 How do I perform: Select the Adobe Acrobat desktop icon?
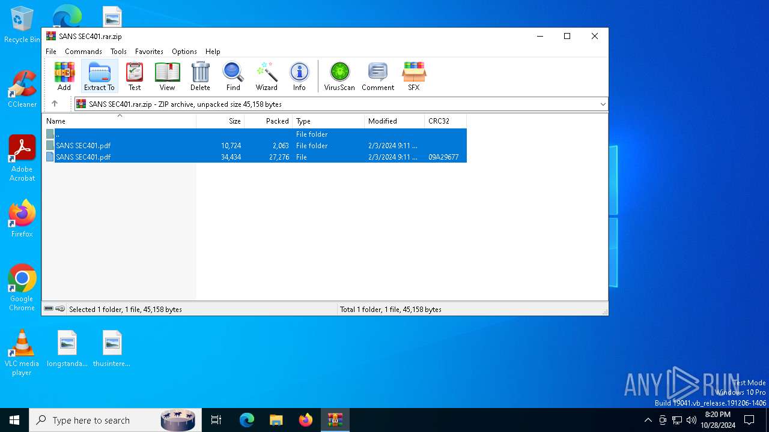pos(22,158)
